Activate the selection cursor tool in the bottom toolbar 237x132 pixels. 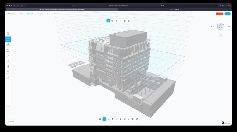[104, 119]
